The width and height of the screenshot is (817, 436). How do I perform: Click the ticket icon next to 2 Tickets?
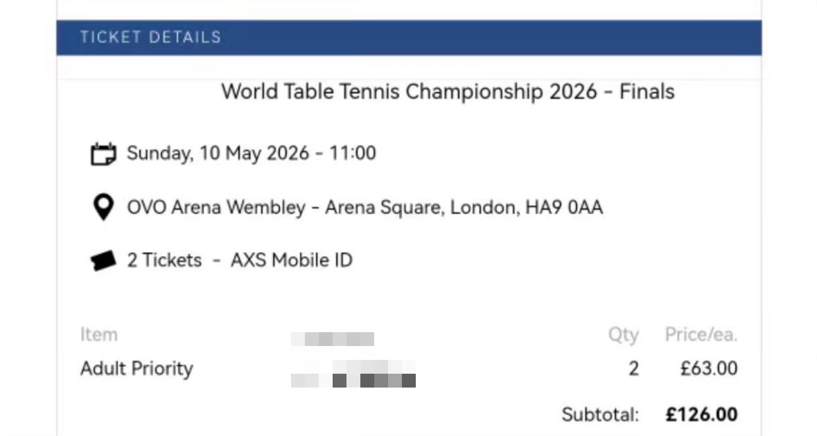tap(103, 261)
